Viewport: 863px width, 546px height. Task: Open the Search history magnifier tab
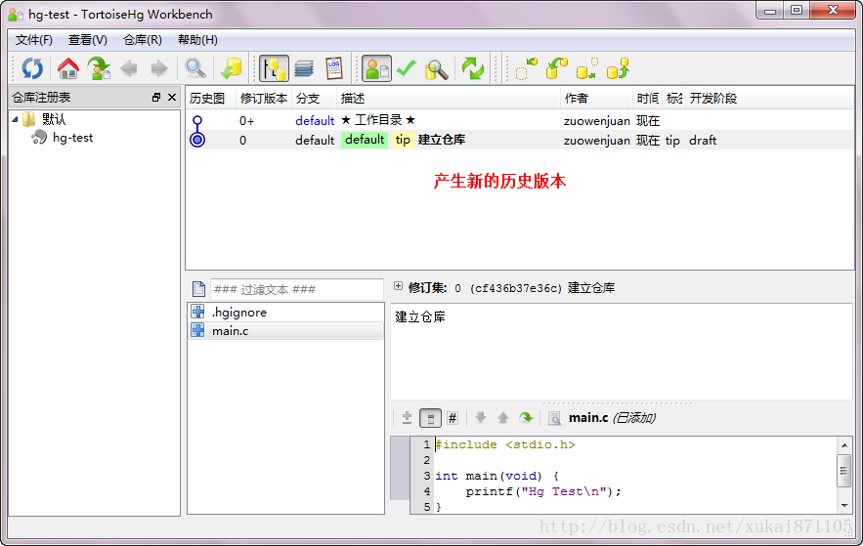click(437, 69)
